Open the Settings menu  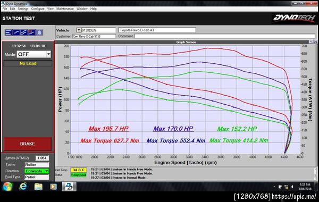tap(23, 9)
